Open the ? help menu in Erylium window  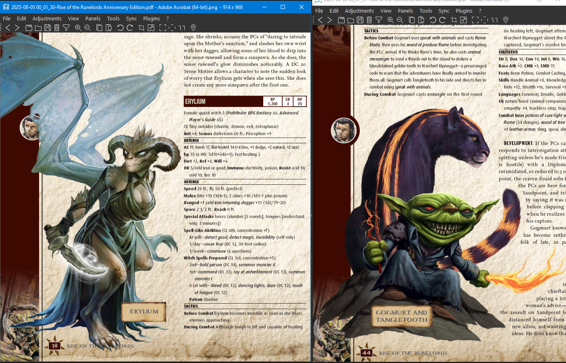click(168, 18)
